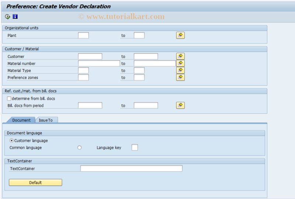Click the Default button
Image resolution: width=295 pixels, height=199 pixels.
(35, 182)
